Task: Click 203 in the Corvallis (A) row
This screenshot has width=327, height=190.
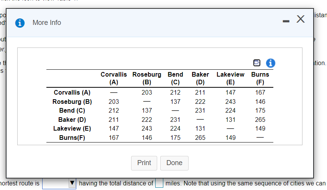Action: click(147, 92)
